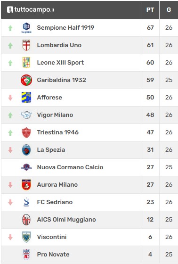Click the AICS Olmi Muggiano striped badge
This screenshot has width=178, height=264.
(26, 220)
